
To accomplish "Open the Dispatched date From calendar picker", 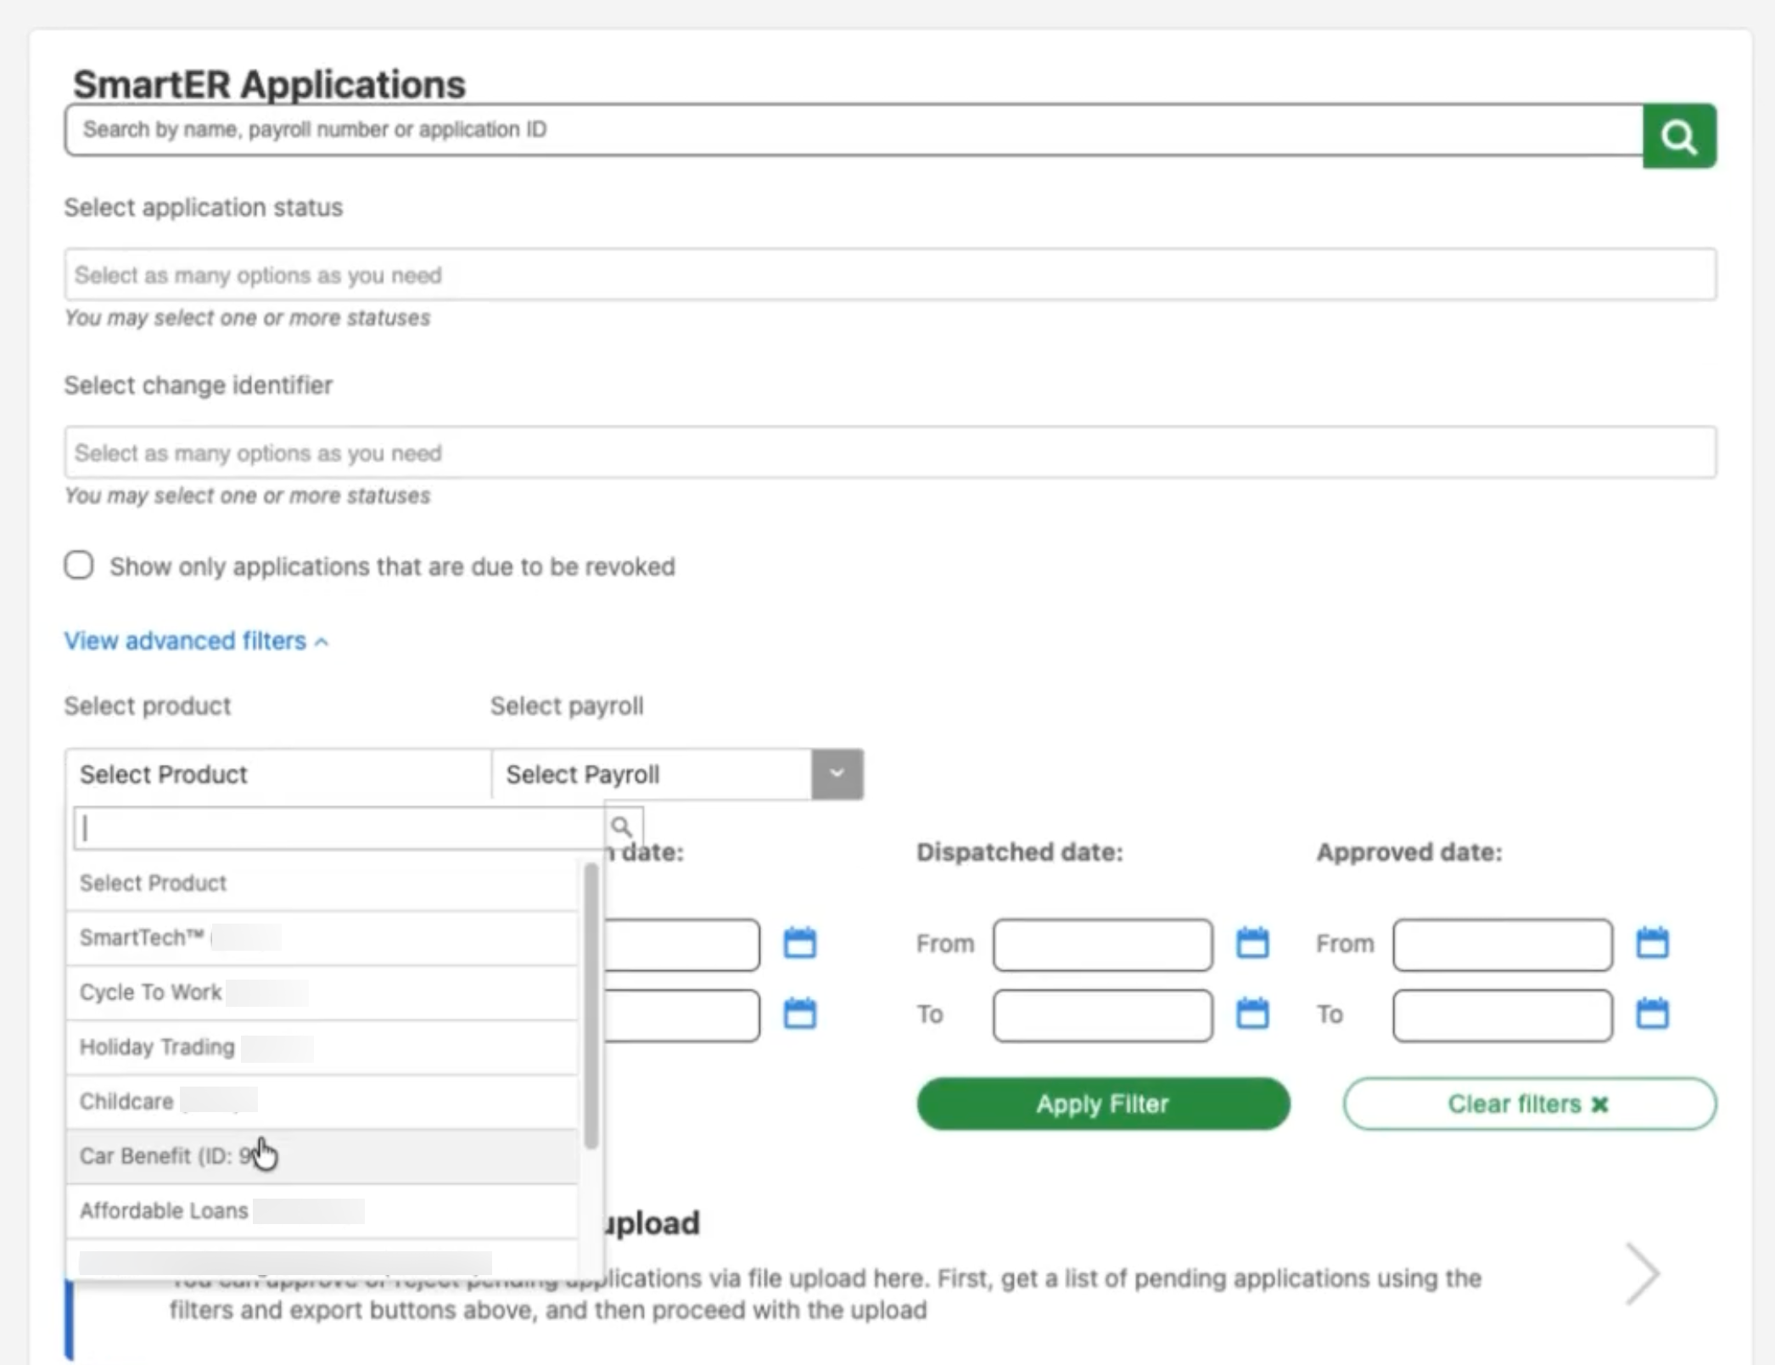I will coord(1254,942).
